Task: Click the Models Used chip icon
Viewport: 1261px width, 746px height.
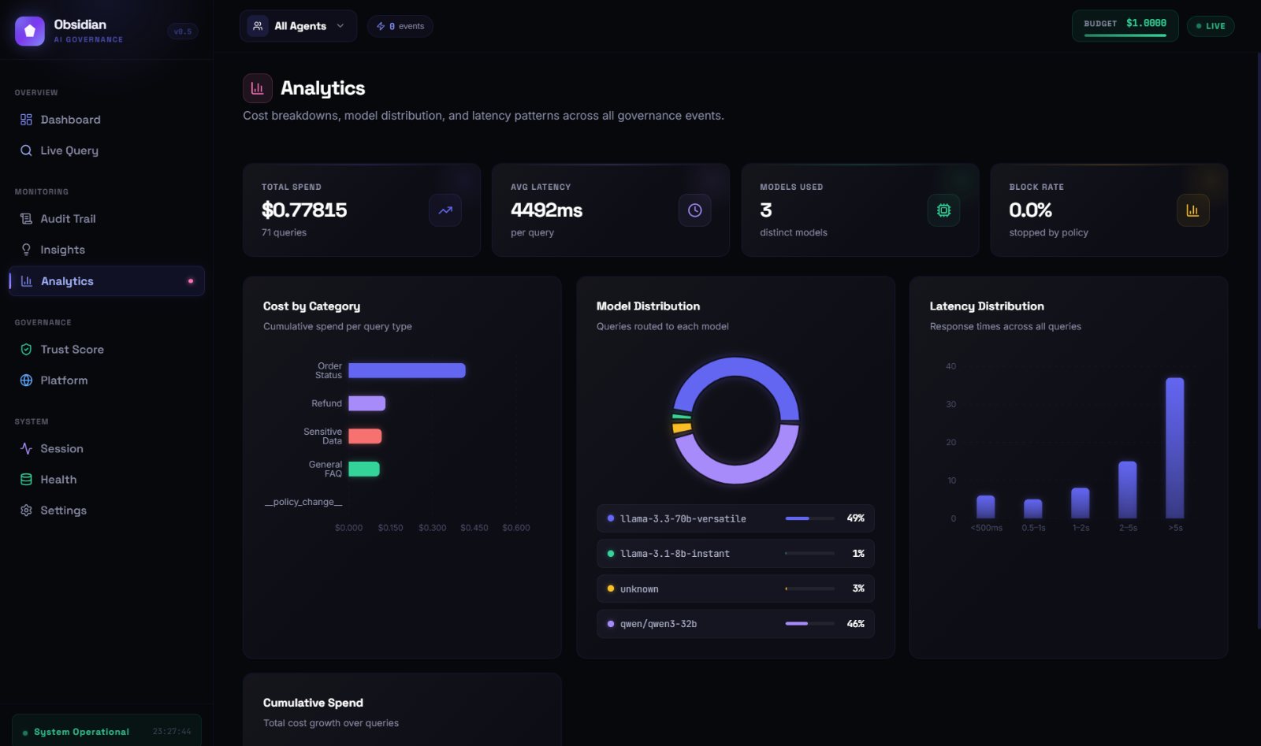Action: coord(943,210)
